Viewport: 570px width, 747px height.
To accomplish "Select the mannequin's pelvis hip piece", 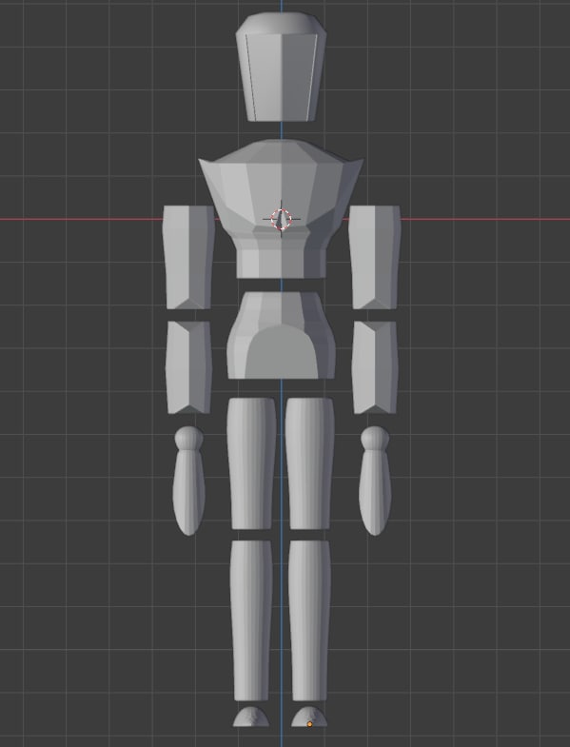I will pos(281,335).
